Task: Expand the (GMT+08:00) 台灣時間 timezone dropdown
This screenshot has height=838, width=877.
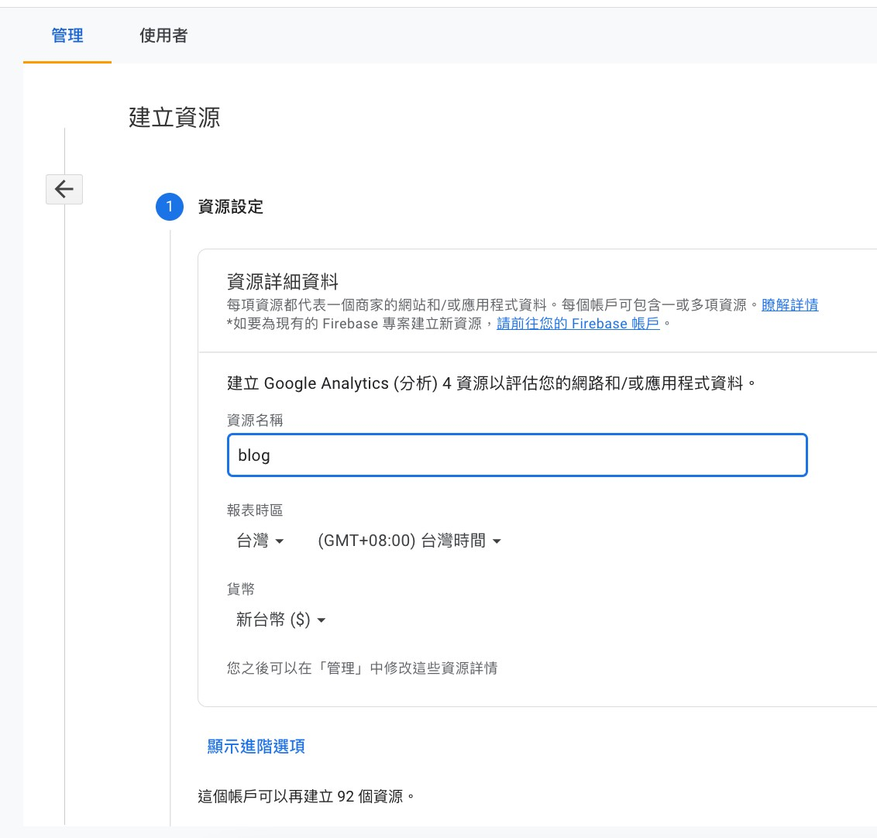Action: pos(409,541)
